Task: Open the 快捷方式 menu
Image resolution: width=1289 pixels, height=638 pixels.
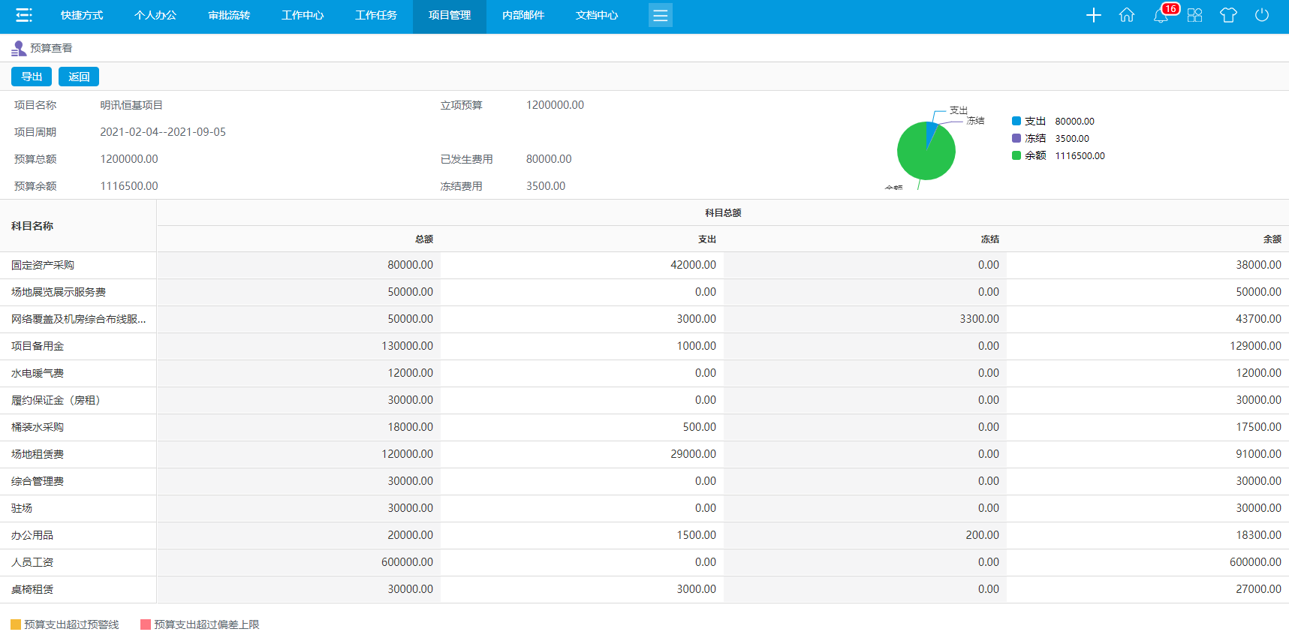Action: pos(82,16)
